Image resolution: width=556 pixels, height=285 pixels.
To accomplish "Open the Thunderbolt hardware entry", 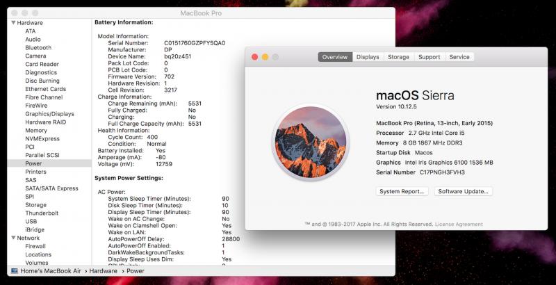I will point(41,213).
